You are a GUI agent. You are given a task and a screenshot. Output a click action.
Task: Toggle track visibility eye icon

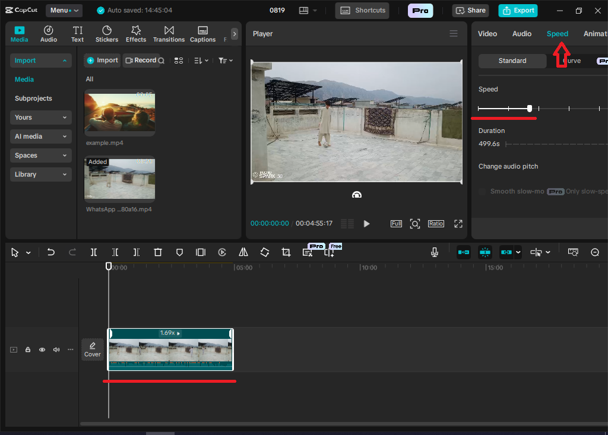point(42,350)
